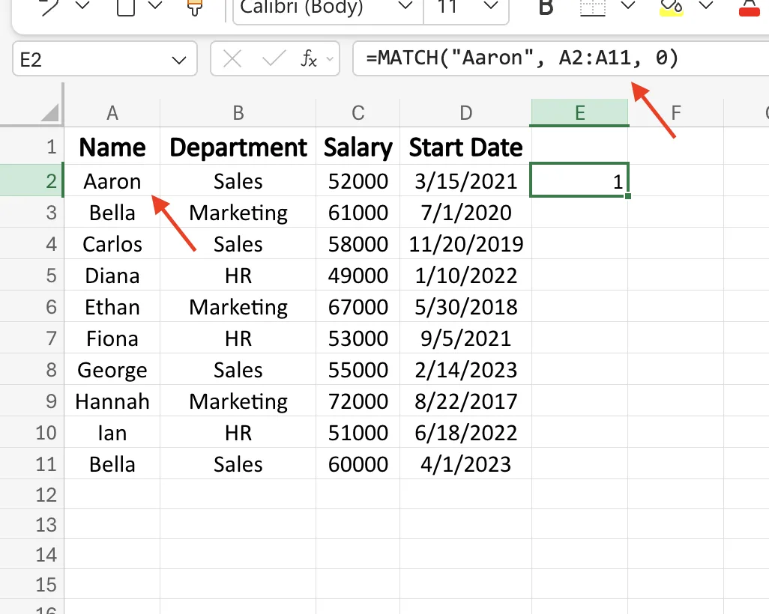The image size is (769, 614).
Task: Open the Fill Color palette dropdown arrow
Action: click(x=706, y=6)
